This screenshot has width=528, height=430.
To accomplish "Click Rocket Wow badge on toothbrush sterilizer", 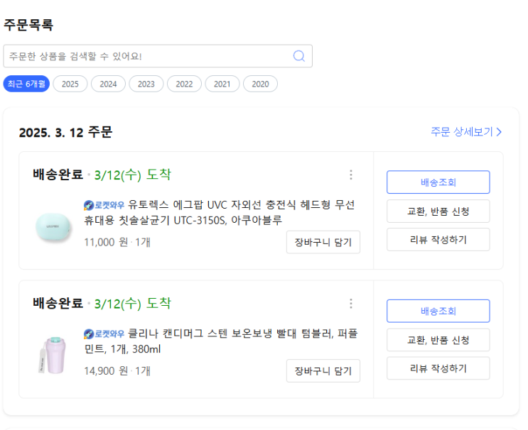I will tap(104, 205).
